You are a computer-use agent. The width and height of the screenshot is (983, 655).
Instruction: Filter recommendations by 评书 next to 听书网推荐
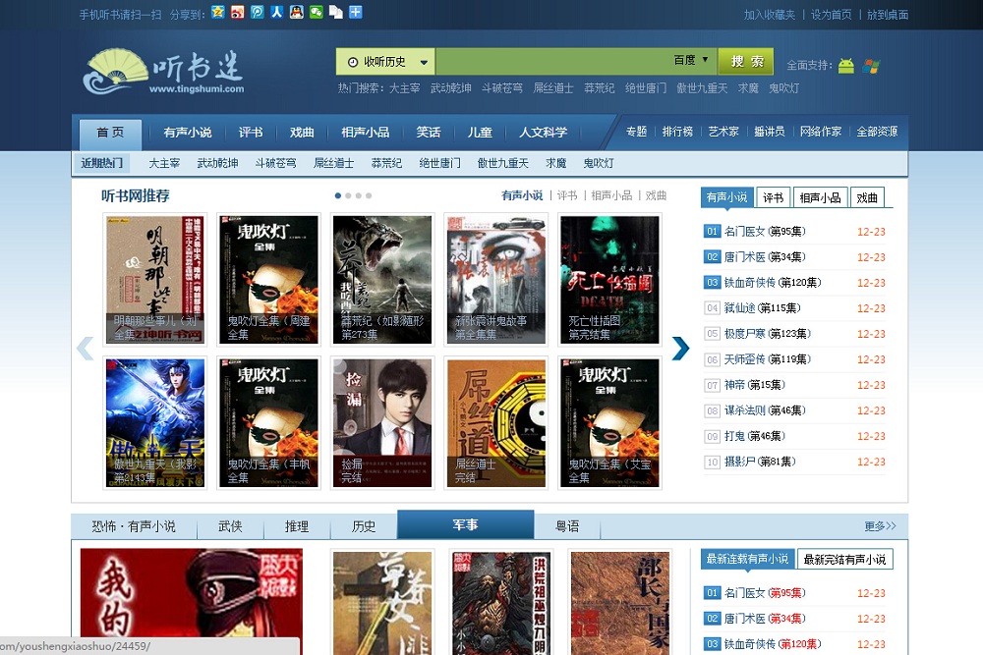[567, 195]
